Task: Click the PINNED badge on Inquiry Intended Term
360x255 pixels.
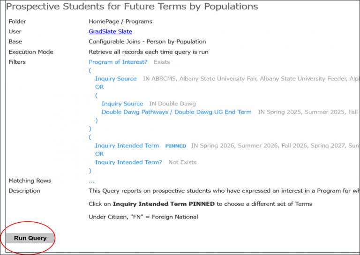Action: (x=175, y=146)
